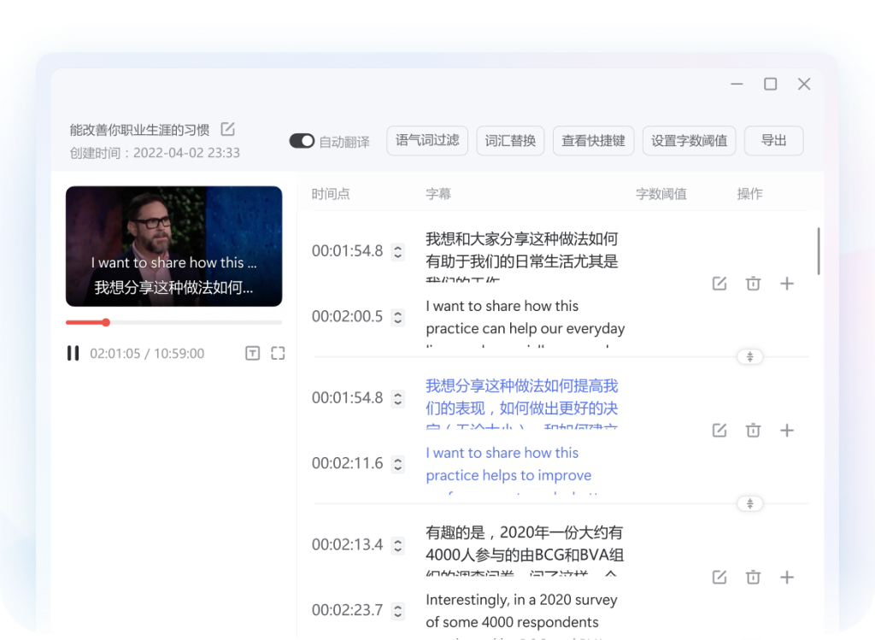This screenshot has width=875, height=640.
Task: Rename the project title via the pencil icon
Action: coord(226,128)
